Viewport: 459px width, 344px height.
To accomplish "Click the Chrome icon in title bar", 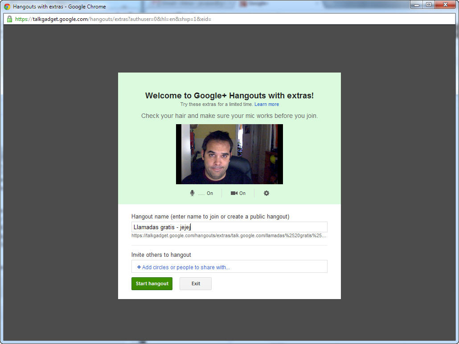I will click(7, 6).
